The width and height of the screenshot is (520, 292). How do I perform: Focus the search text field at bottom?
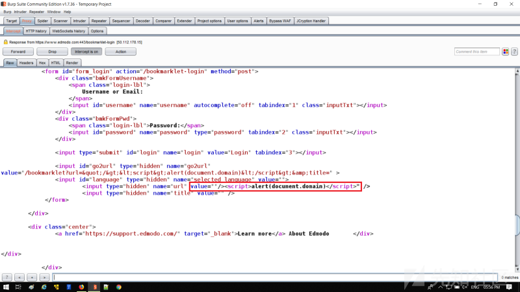pos(275,277)
